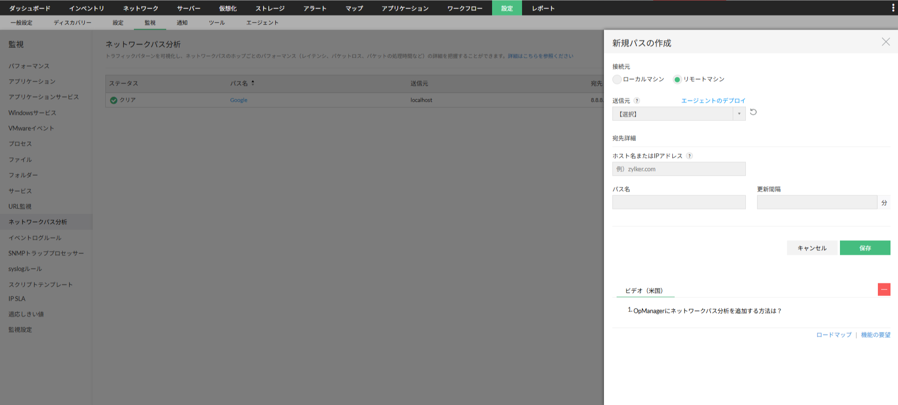Open プロセス in the sidebar
The width and height of the screenshot is (898, 405).
[x=20, y=144]
